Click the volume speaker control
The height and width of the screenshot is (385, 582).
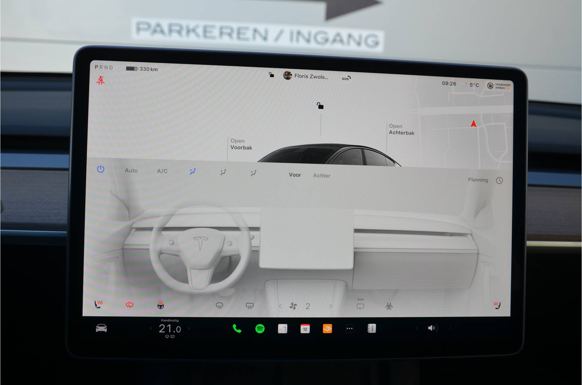click(x=433, y=328)
